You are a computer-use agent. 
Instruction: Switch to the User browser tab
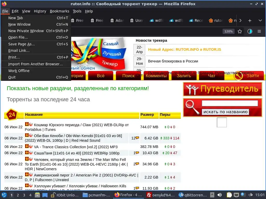point(137,20)
